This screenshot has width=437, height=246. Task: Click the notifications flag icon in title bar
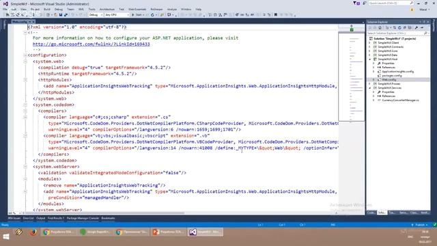point(356,3)
